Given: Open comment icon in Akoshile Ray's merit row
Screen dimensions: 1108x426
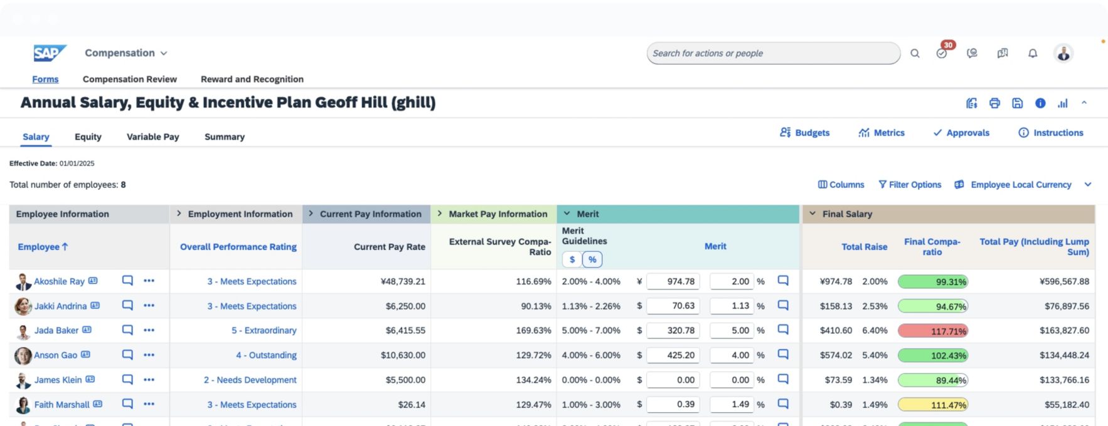Looking at the screenshot, I should point(782,281).
